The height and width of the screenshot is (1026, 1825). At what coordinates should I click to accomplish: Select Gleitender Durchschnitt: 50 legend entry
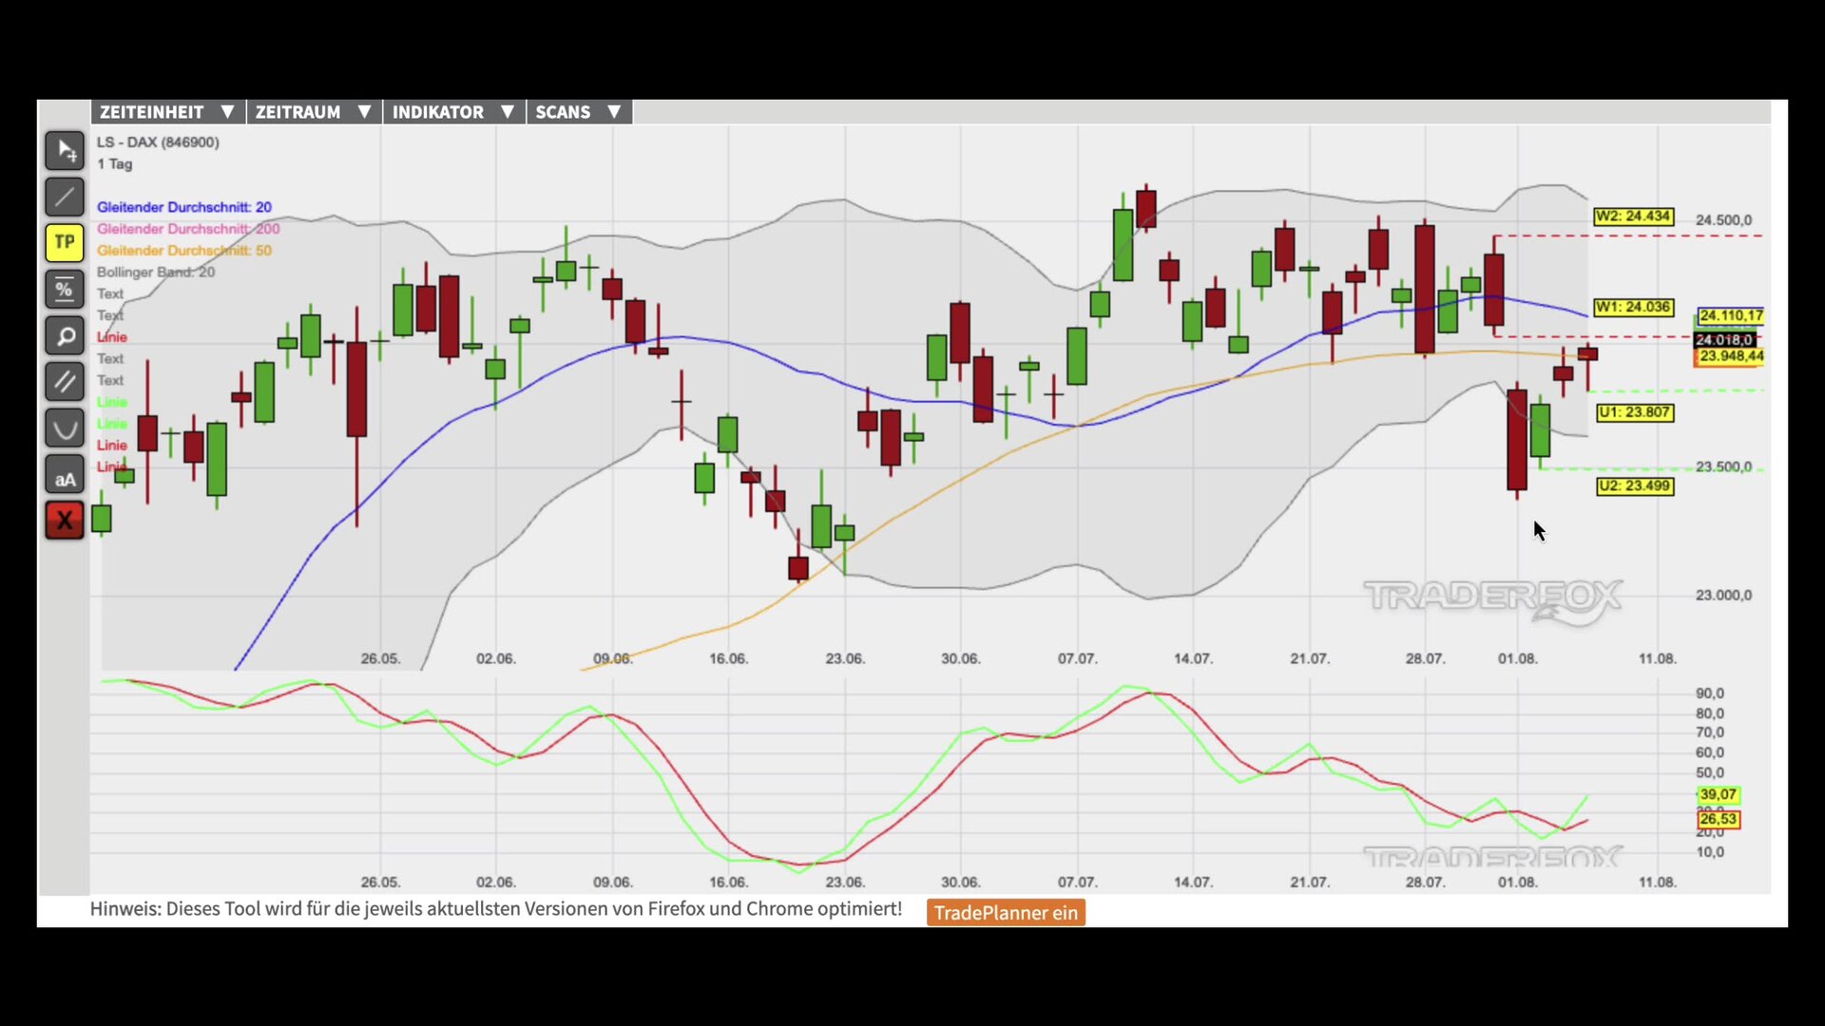tap(184, 251)
